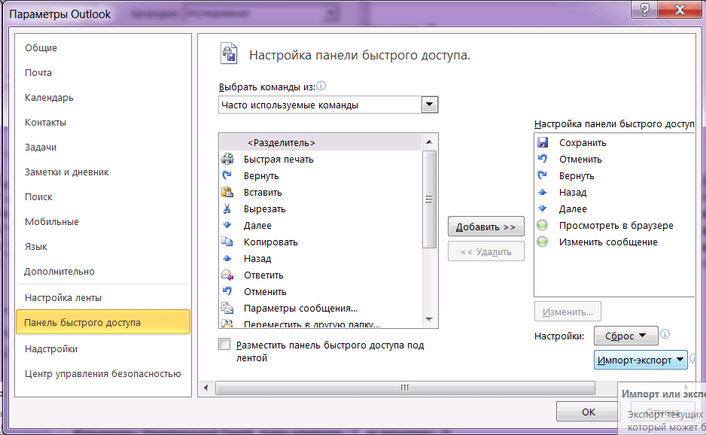Screen dimensions: 706x435
Task: Click the command list scroll-up arrow
Action: tap(429, 142)
